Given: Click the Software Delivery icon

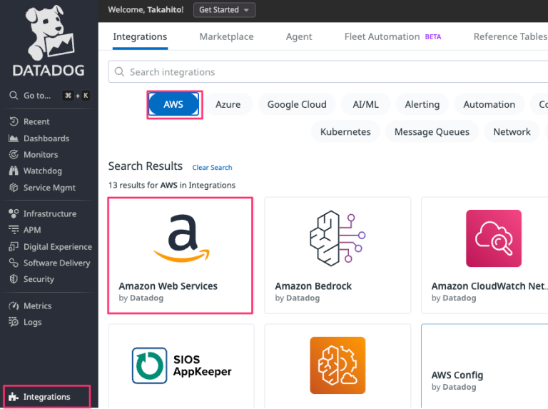Looking at the screenshot, I should 14,263.
